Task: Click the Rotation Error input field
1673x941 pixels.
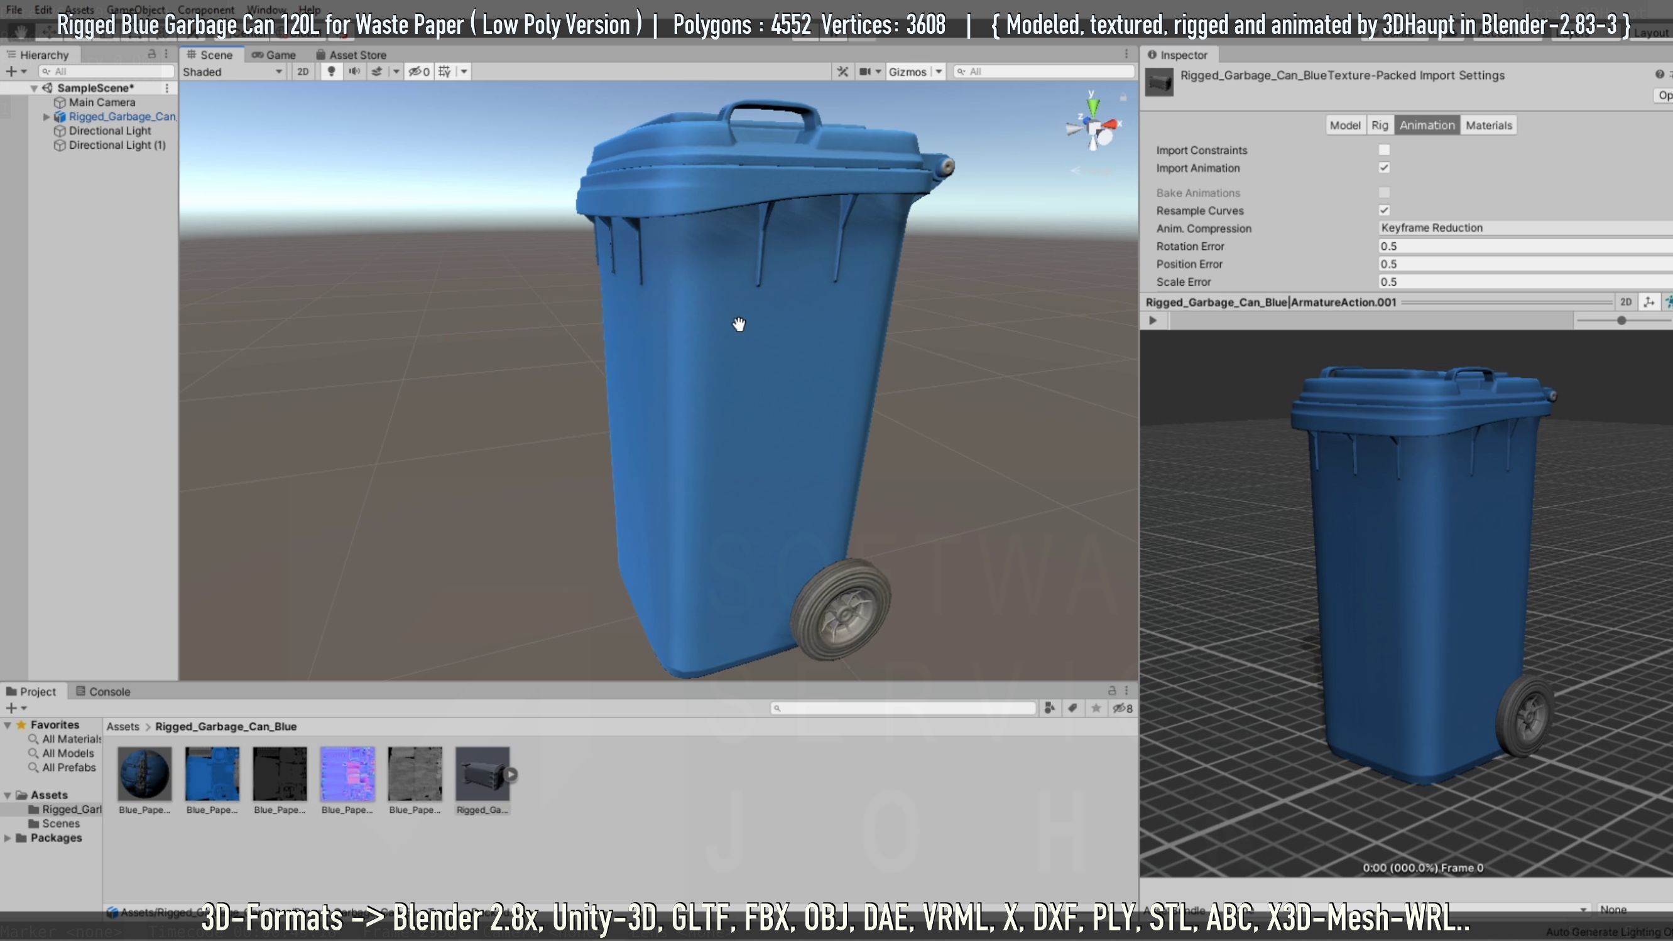Action: 1525,246
